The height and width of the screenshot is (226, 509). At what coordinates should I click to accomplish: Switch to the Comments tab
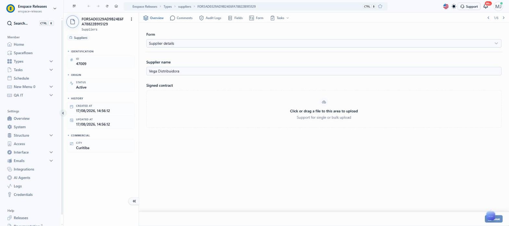coord(181,18)
